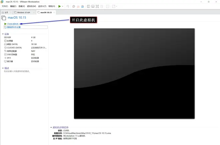Click the 编辑虚拟机设置 link
Screen dimensions: 220x145
click(14, 27)
